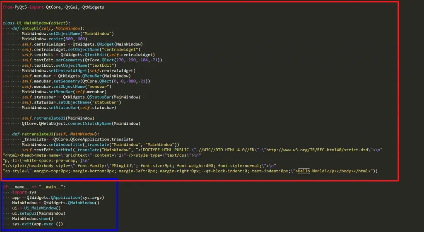Viewport: 424px width, 232px height.
Task: Click the sys.exit(app.exec_()) line
Action: (37, 224)
